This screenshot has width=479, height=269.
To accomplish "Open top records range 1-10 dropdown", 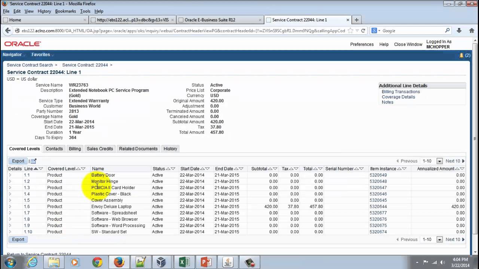I will [440, 161].
